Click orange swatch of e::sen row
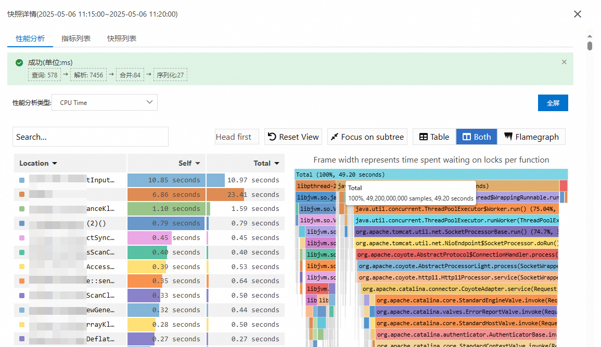 click(x=22, y=281)
